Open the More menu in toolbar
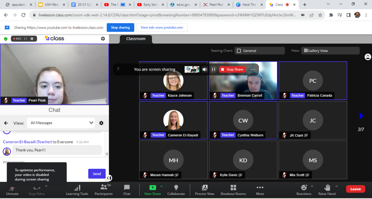Image resolution: width=372 pixels, height=199 pixels. (x=260, y=190)
